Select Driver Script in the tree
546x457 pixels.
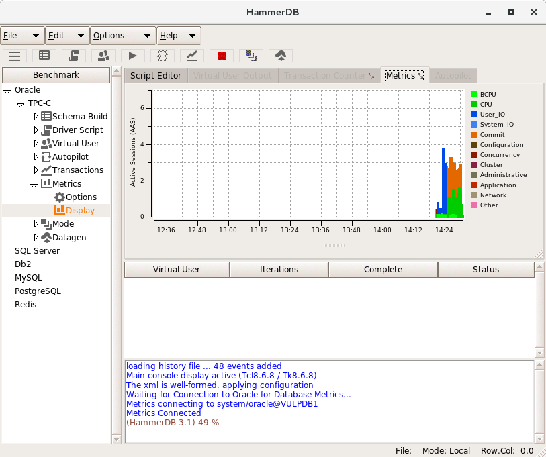(x=78, y=130)
